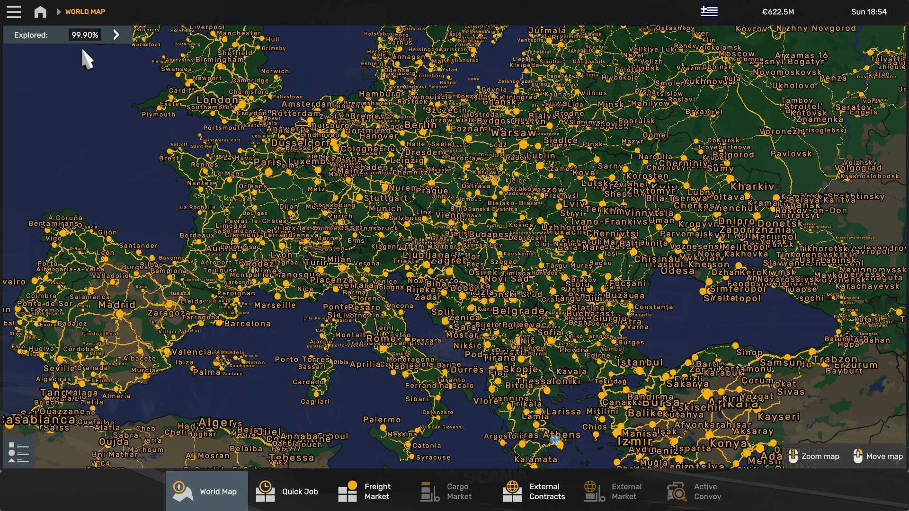Expand the Explored percentage arrow
The width and height of the screenshot is (909, 511).
[116, 35]
